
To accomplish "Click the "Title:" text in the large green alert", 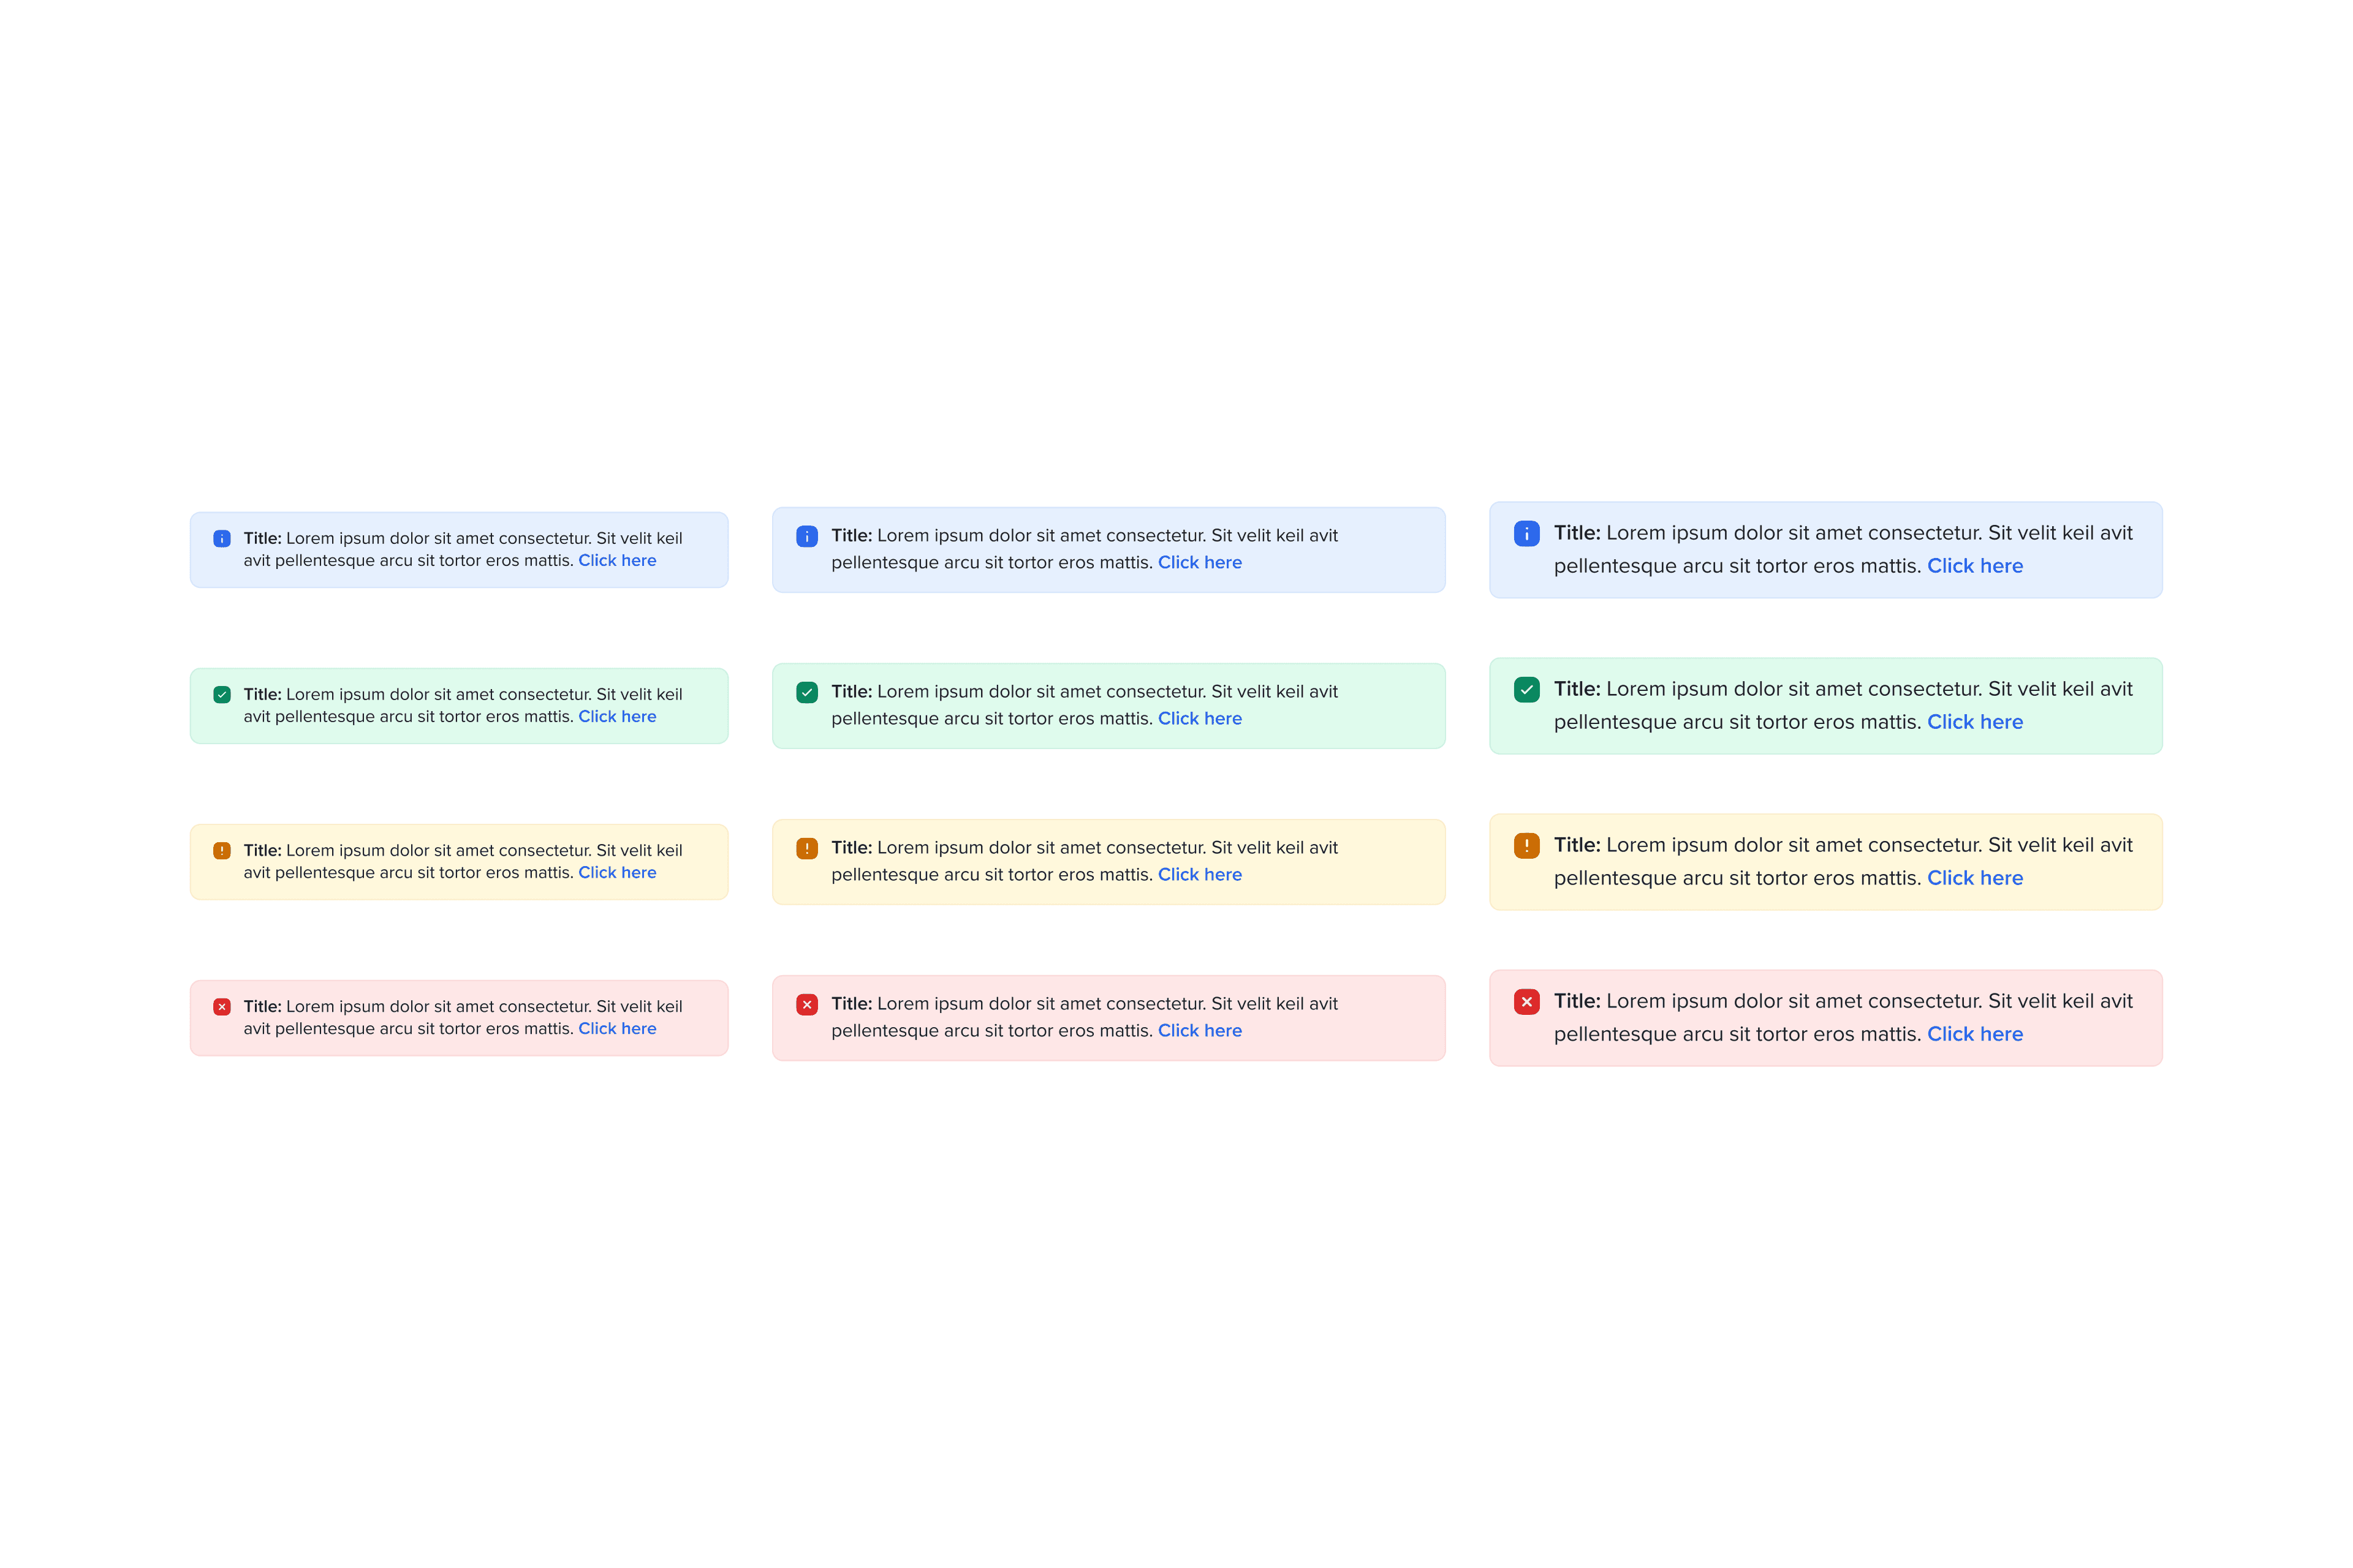I will pyautogui.click(x=1578, y=689).
